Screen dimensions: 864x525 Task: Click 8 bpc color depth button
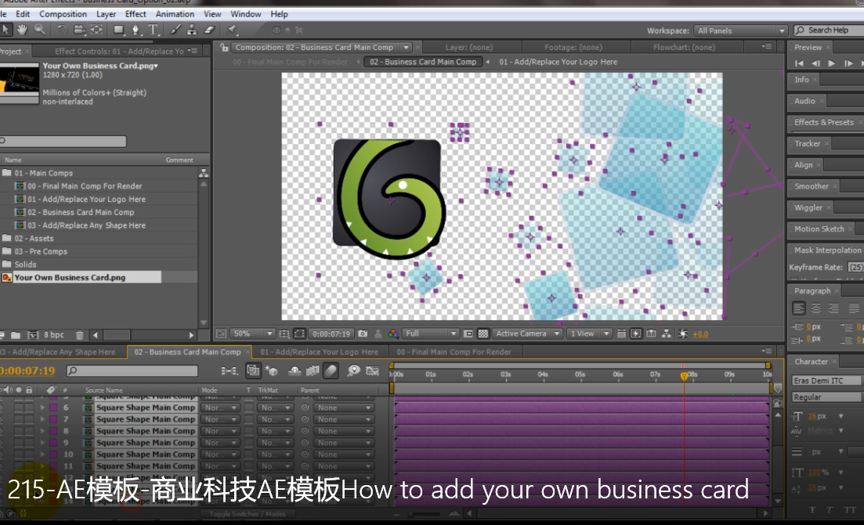pyautogui.click(x=54, y=335)
